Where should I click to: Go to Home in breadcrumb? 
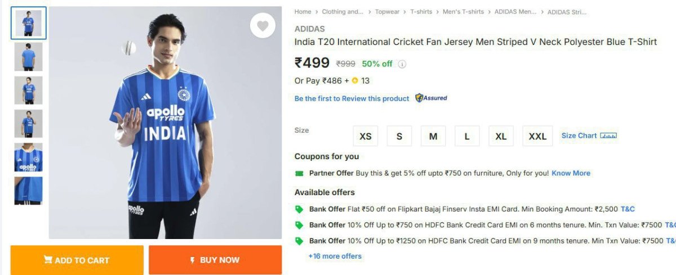(303, 11)
